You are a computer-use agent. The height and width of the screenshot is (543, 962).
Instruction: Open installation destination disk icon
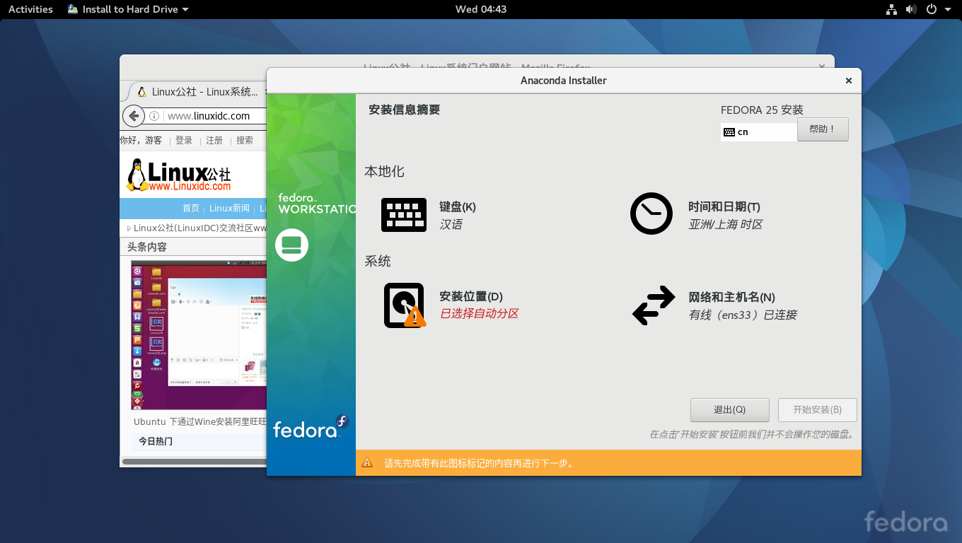point(405,305)
